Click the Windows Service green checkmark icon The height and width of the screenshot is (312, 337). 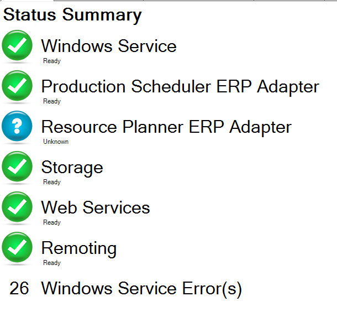click(x=17, y=45)
